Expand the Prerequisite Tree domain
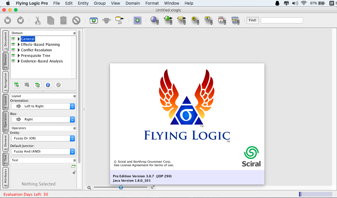The height and width of the screenshot is (198, 337). point(19,56)
